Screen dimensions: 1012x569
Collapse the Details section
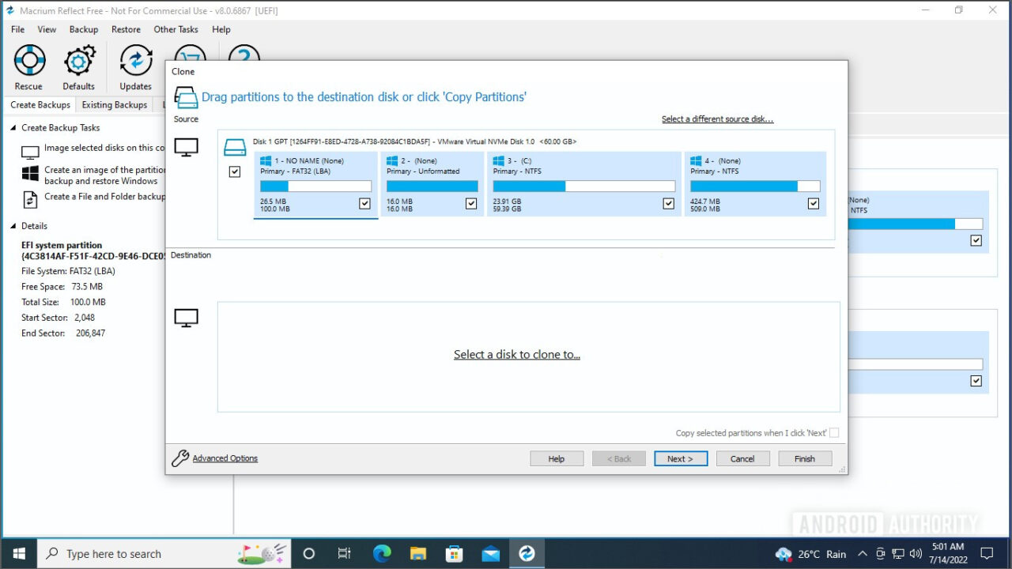tap(13, 226)
